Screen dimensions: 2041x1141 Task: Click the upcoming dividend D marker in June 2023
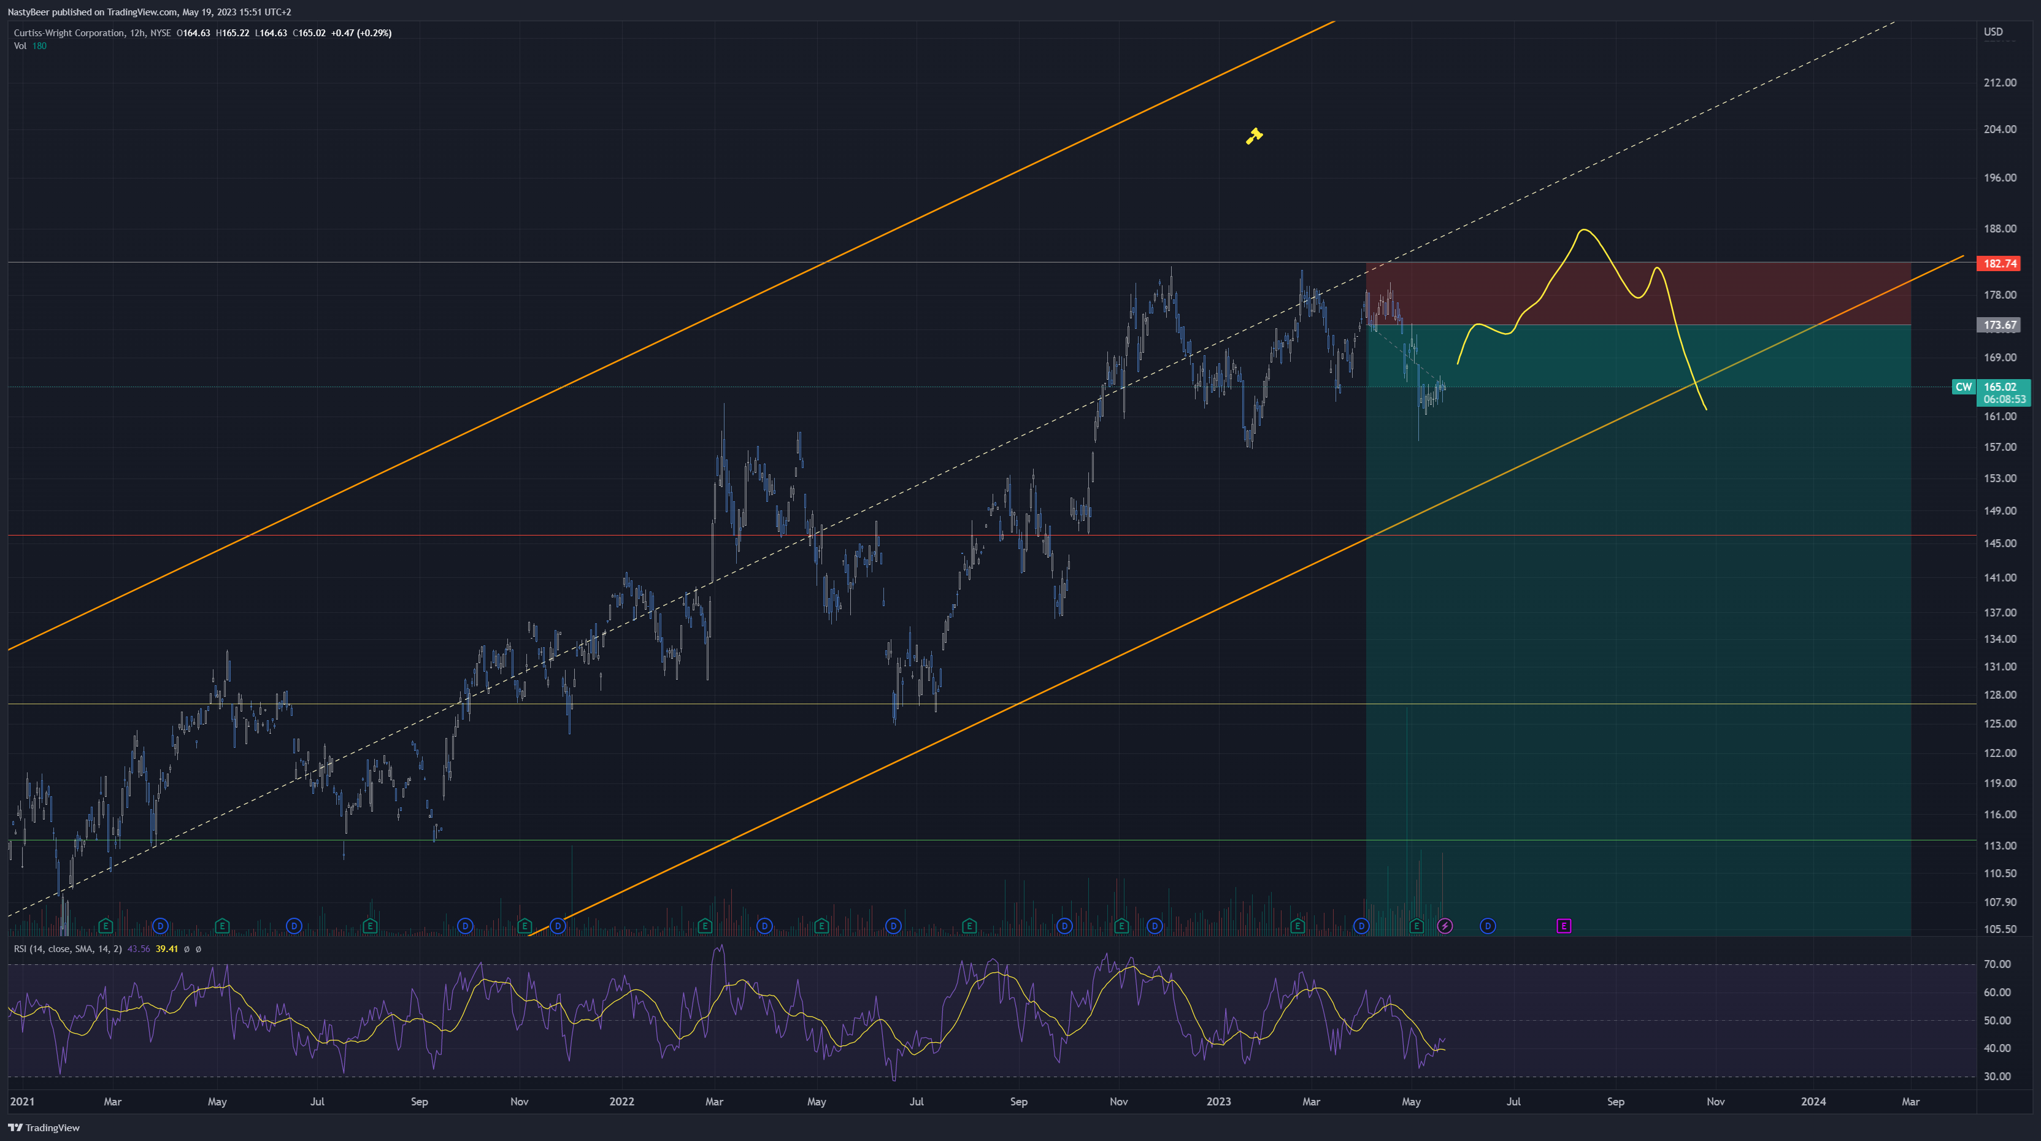click(x=1488, y=926)
